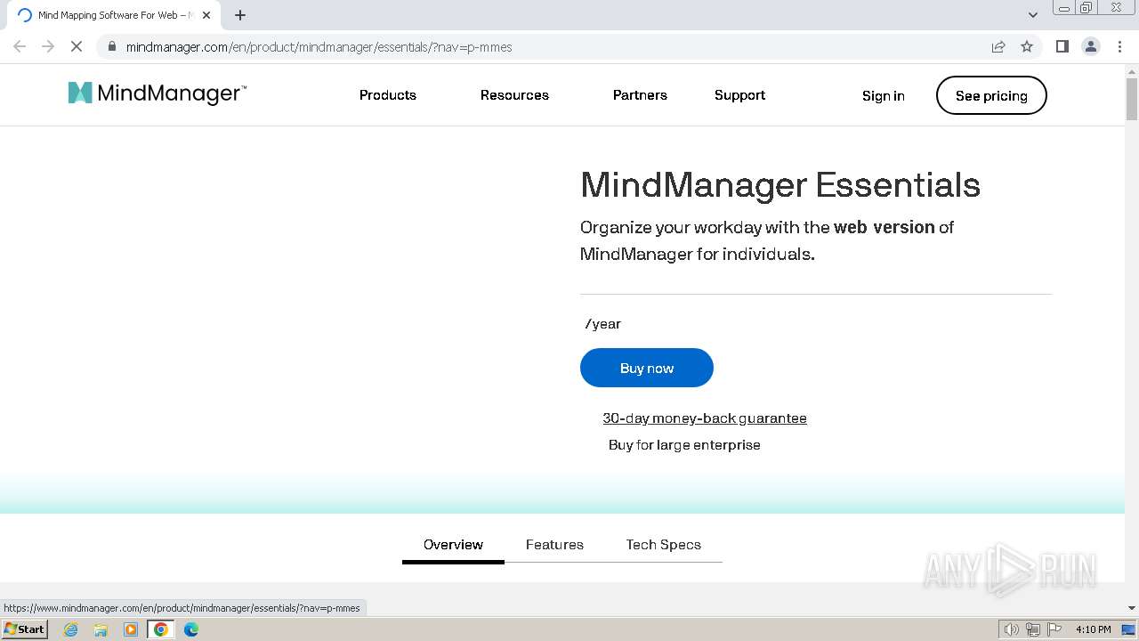This screenshot has width=1139, height=641.
Task: Click the See pricing button
Action: coord(991,95)
